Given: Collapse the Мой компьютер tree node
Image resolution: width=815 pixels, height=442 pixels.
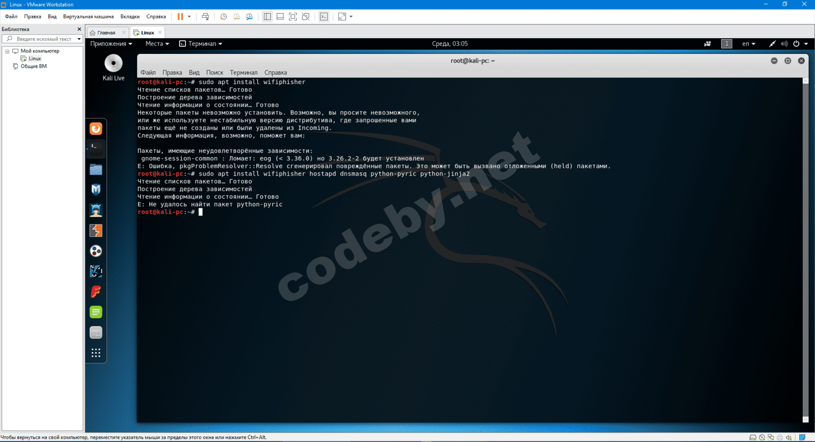Looking at the screenshot, I should tap(7, 51).
